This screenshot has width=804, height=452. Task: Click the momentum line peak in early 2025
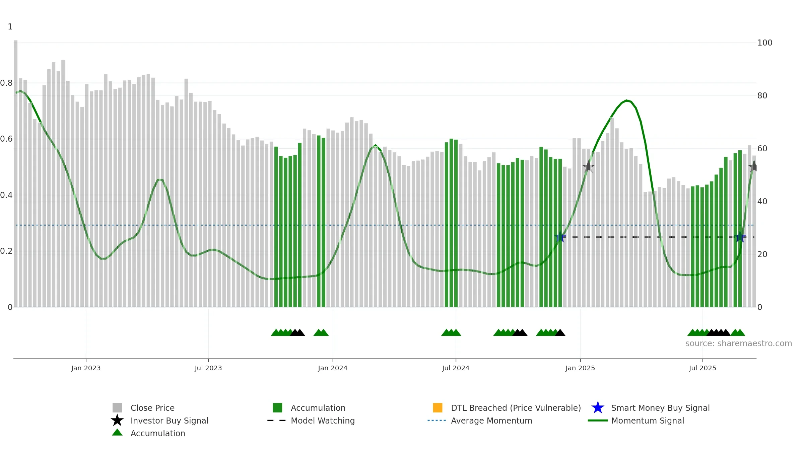coord(626,100)
